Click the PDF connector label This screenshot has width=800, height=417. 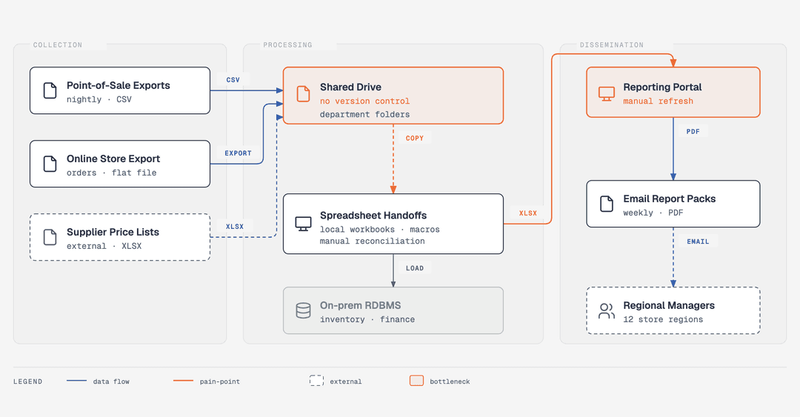(x=693, y=131)
